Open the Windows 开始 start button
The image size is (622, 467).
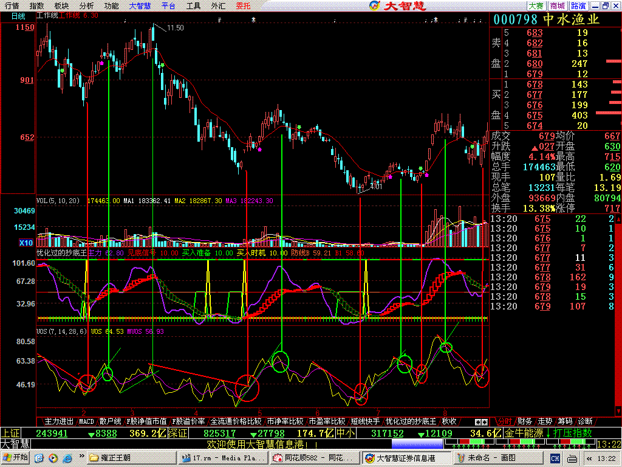16,457
